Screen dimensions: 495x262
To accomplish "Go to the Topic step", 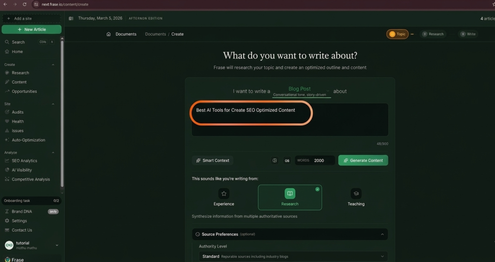I will coord(397,34).
